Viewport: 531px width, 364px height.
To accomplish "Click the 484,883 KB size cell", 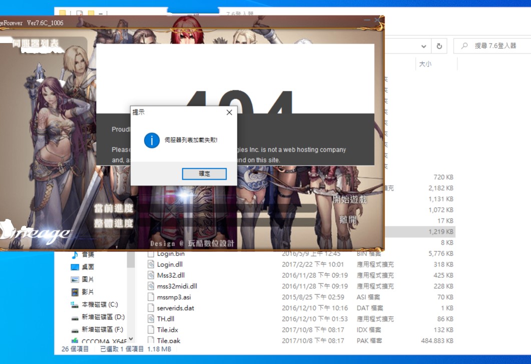I will 437,341.
